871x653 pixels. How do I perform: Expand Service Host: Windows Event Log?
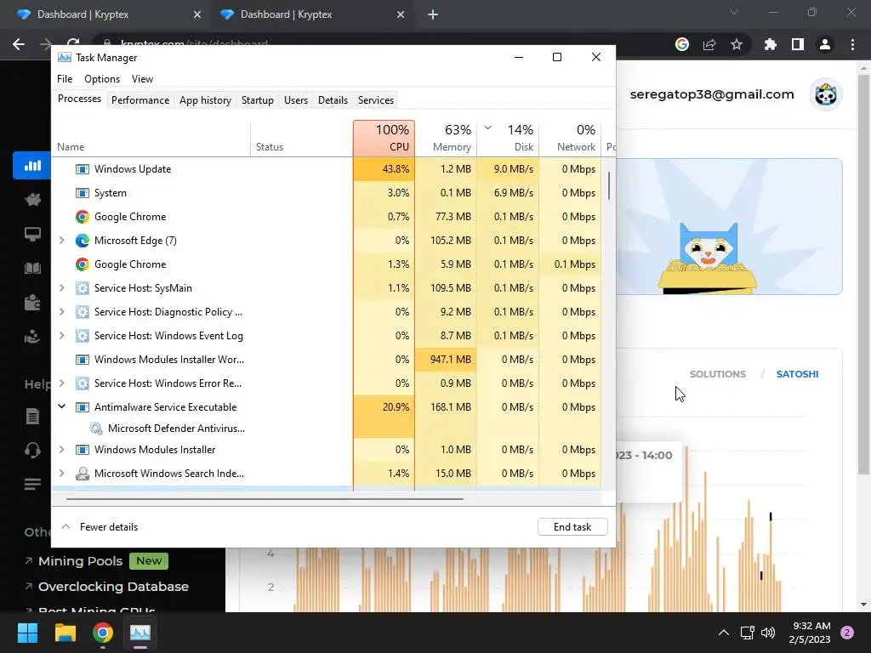coord(61,336)
